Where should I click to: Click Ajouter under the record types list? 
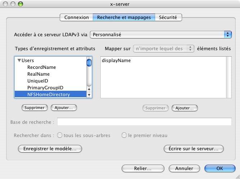pyautogui.click(x=64, y=108)
